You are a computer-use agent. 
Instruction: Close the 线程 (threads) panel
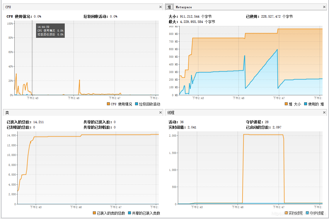[324, 113]
